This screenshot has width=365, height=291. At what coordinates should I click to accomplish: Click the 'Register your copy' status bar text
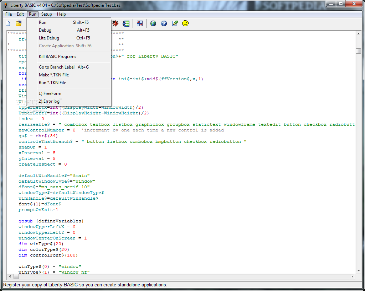pos(85,285)
